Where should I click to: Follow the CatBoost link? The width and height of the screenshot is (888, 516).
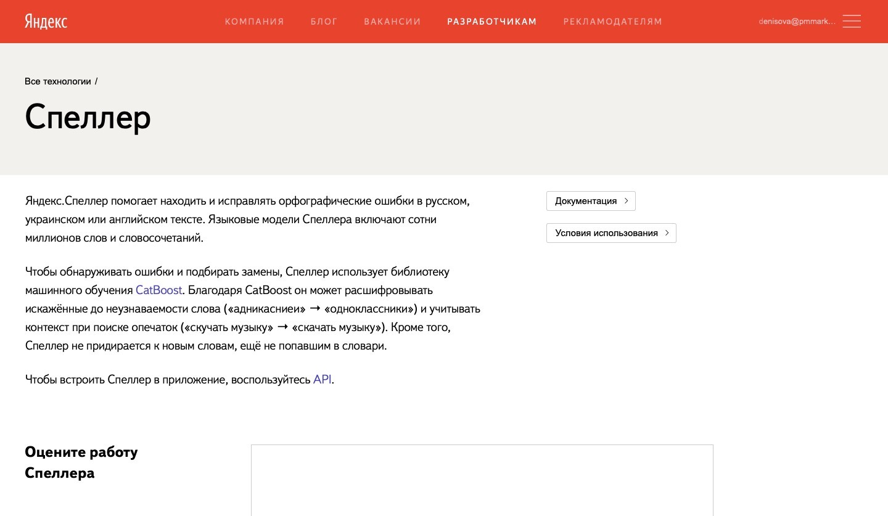[x=159, y=290]
